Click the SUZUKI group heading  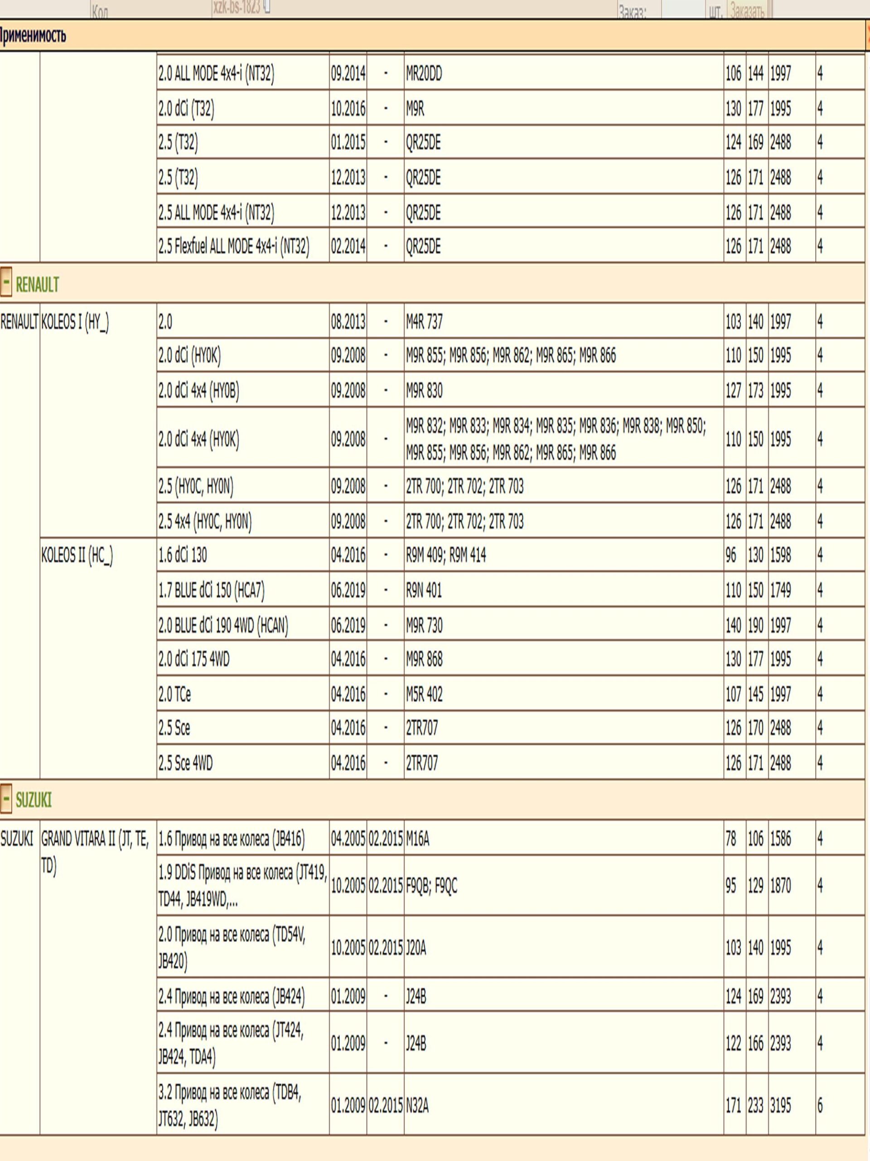34,800
